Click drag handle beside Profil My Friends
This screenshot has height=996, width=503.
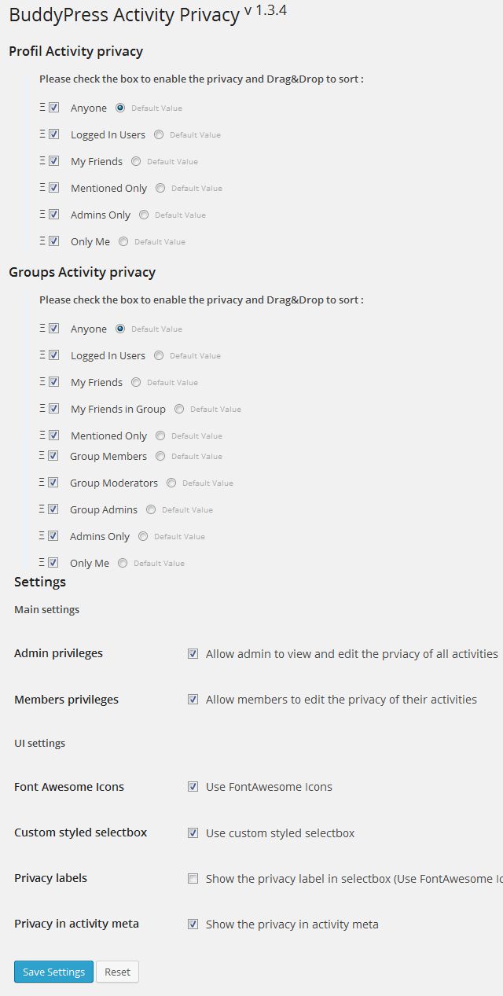click(x=42, y=161)
